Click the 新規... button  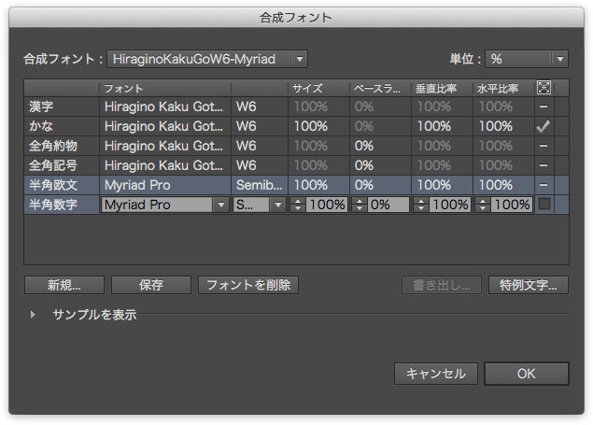pos(64,285)
